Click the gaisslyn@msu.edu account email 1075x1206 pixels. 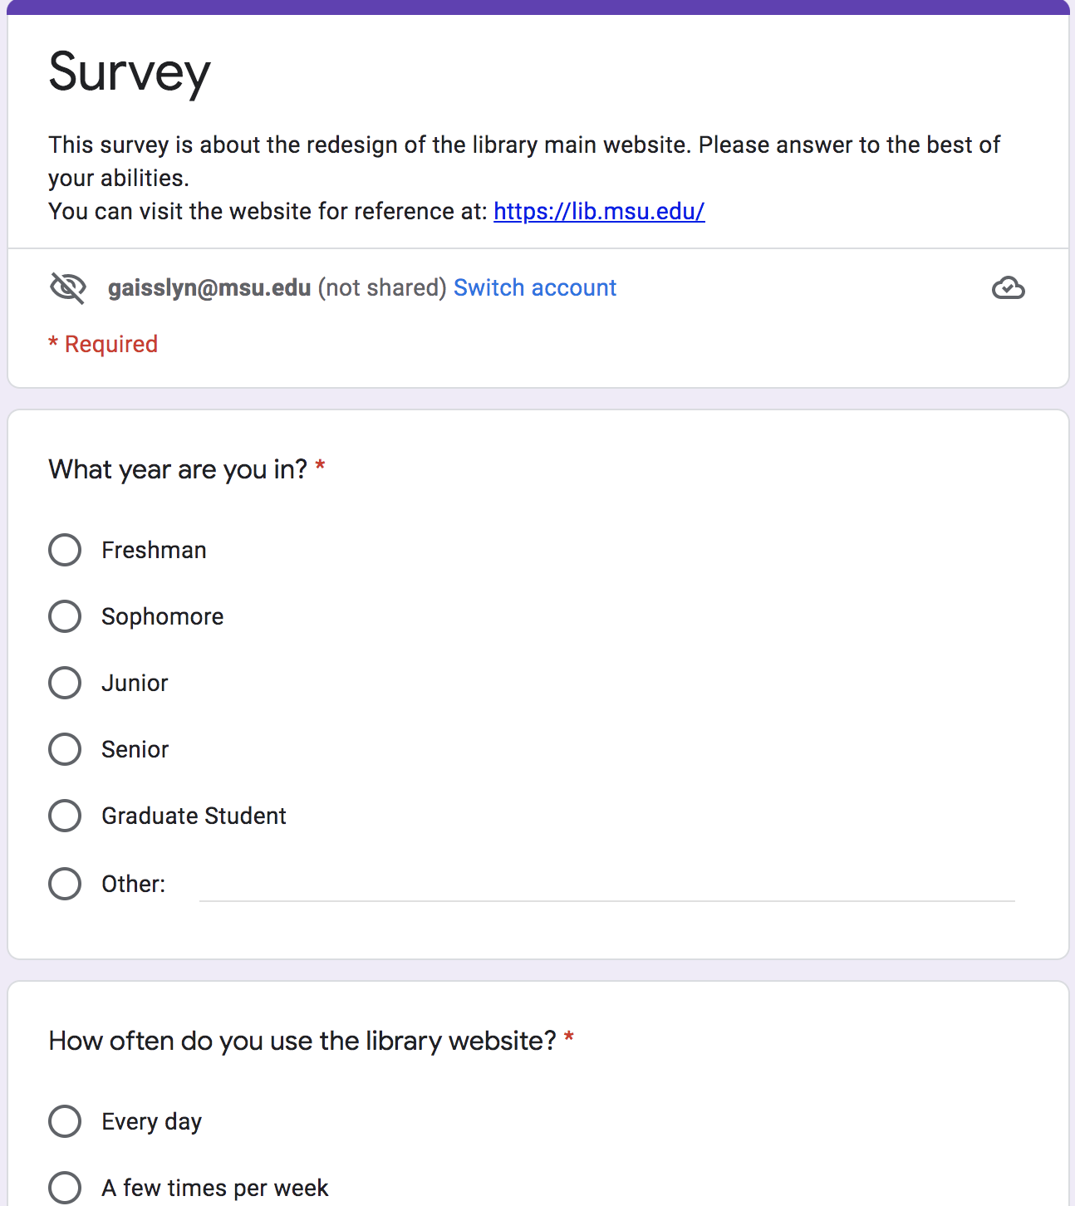[x=209, y=288]
